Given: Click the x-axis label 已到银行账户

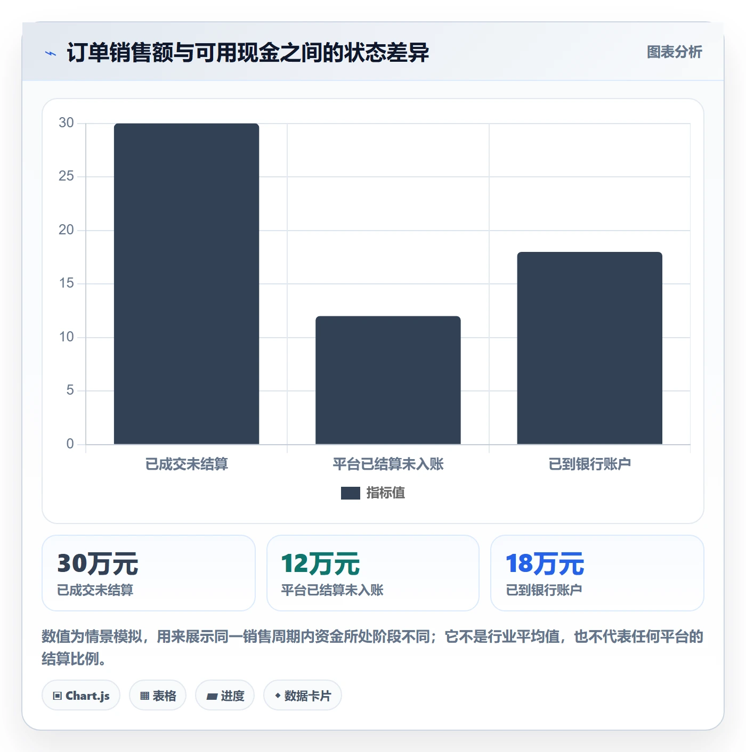Looking at the screenshot, I should [x=590, y=464].
